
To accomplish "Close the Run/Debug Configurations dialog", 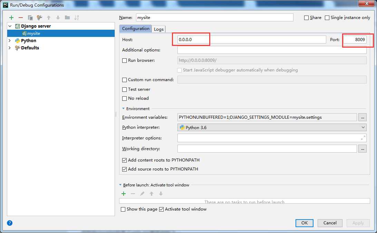I will coord(367,3).
